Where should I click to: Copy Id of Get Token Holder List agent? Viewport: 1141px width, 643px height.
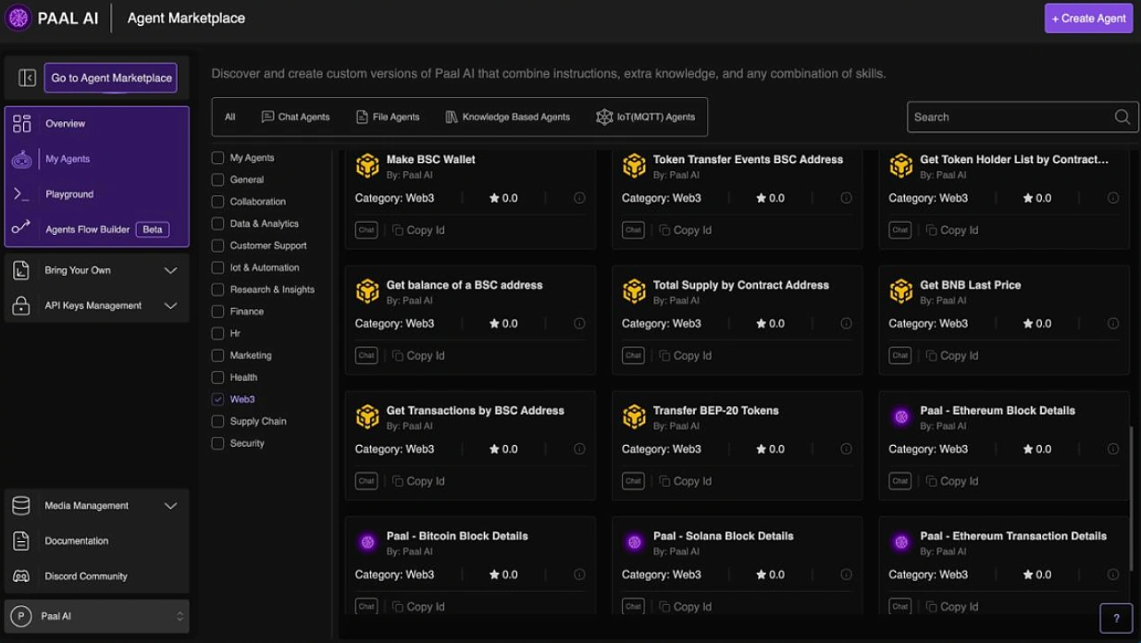click(952, 229)
